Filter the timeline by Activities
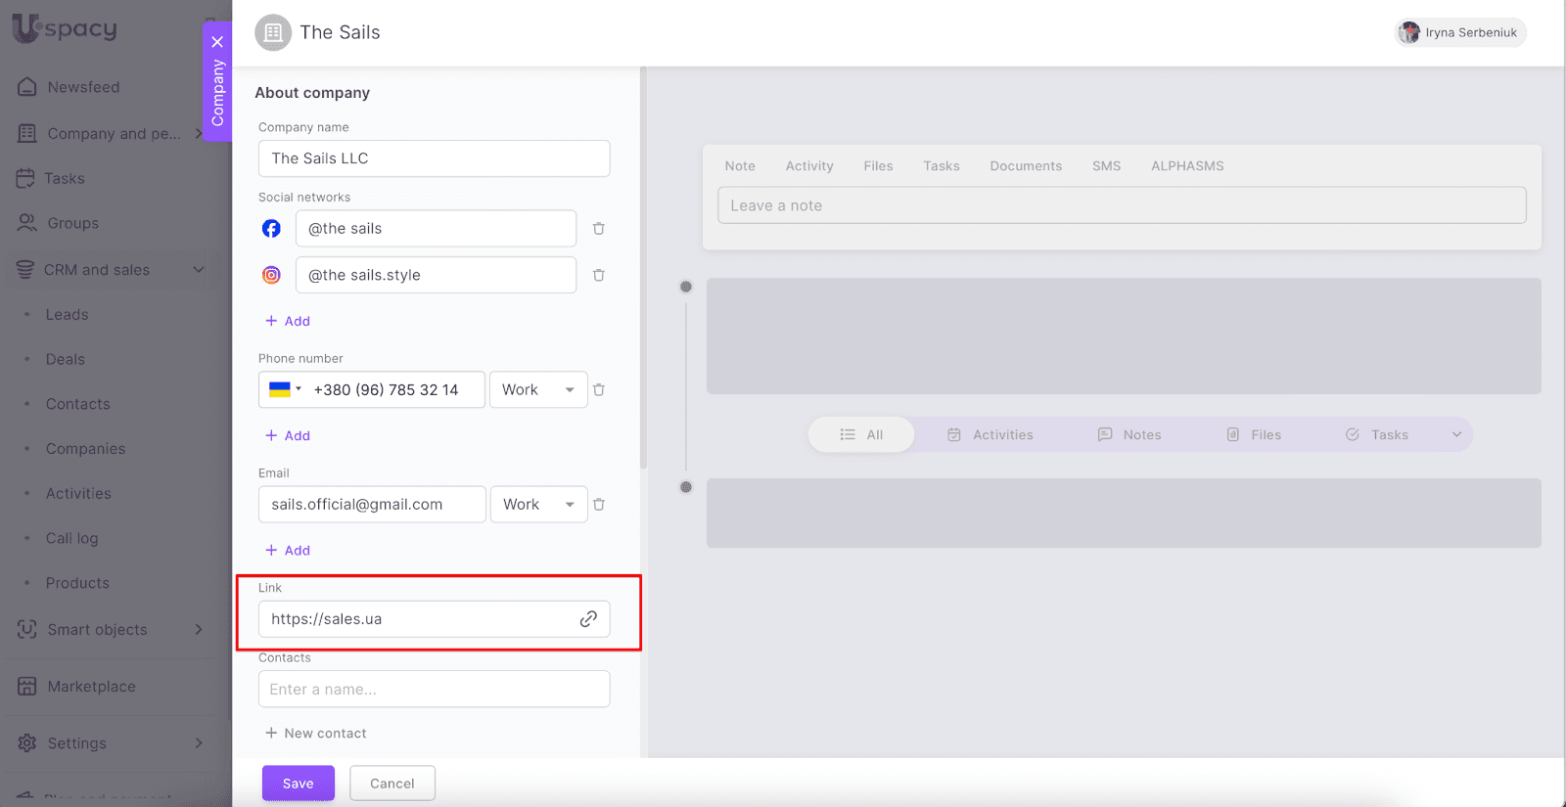 990,435
